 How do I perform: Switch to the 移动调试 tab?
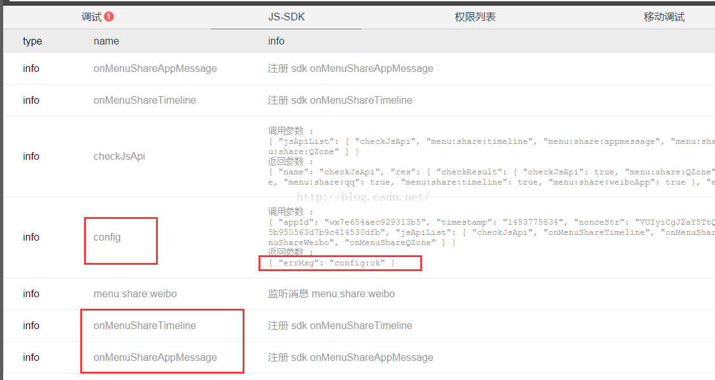click(x=664, y=17)
